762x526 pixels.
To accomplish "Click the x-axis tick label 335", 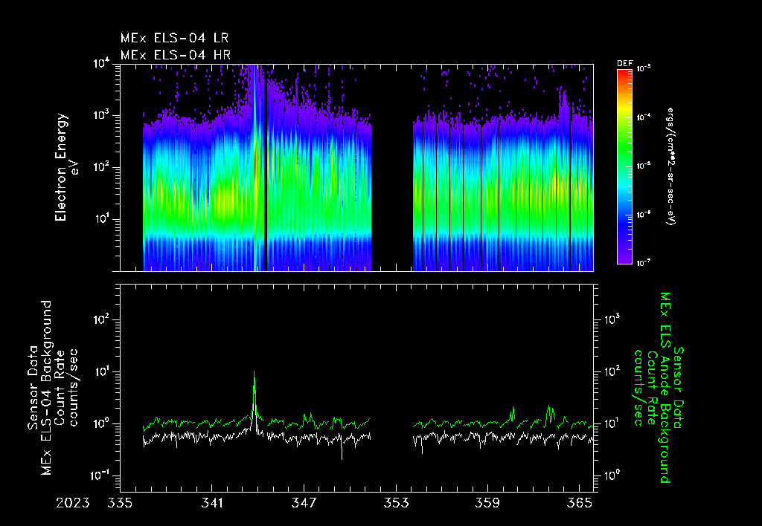I will tap(120, 503).
